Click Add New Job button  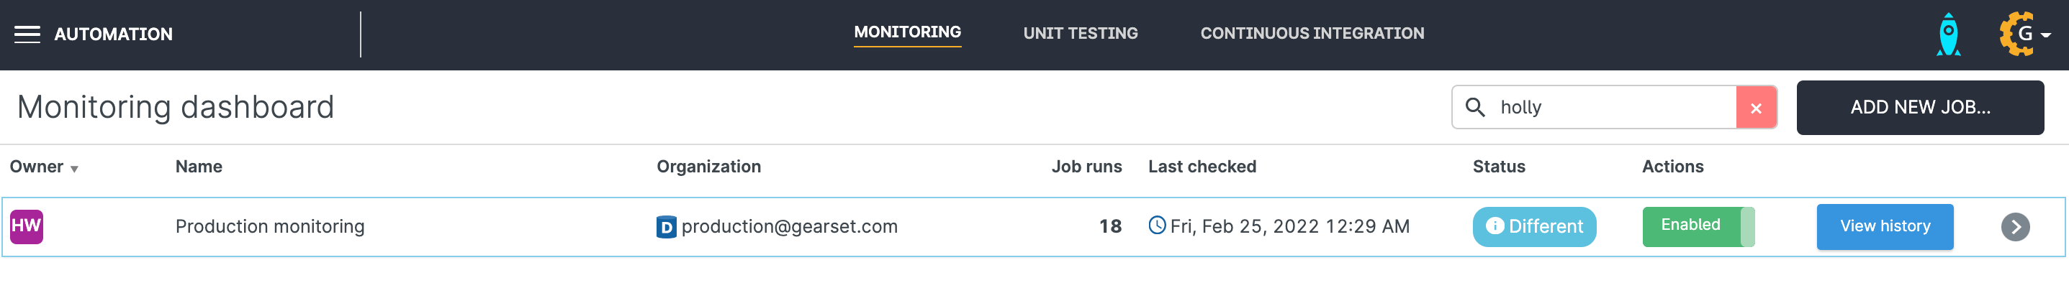click(1919, 108)
